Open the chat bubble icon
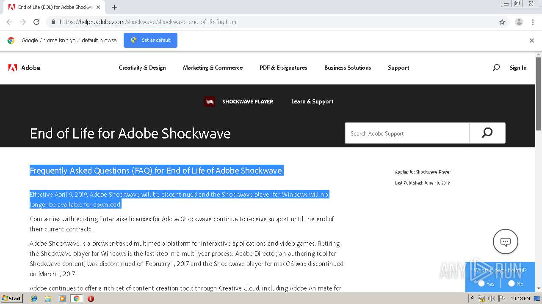This screenshot has width=542, height=304. [506, 242]
